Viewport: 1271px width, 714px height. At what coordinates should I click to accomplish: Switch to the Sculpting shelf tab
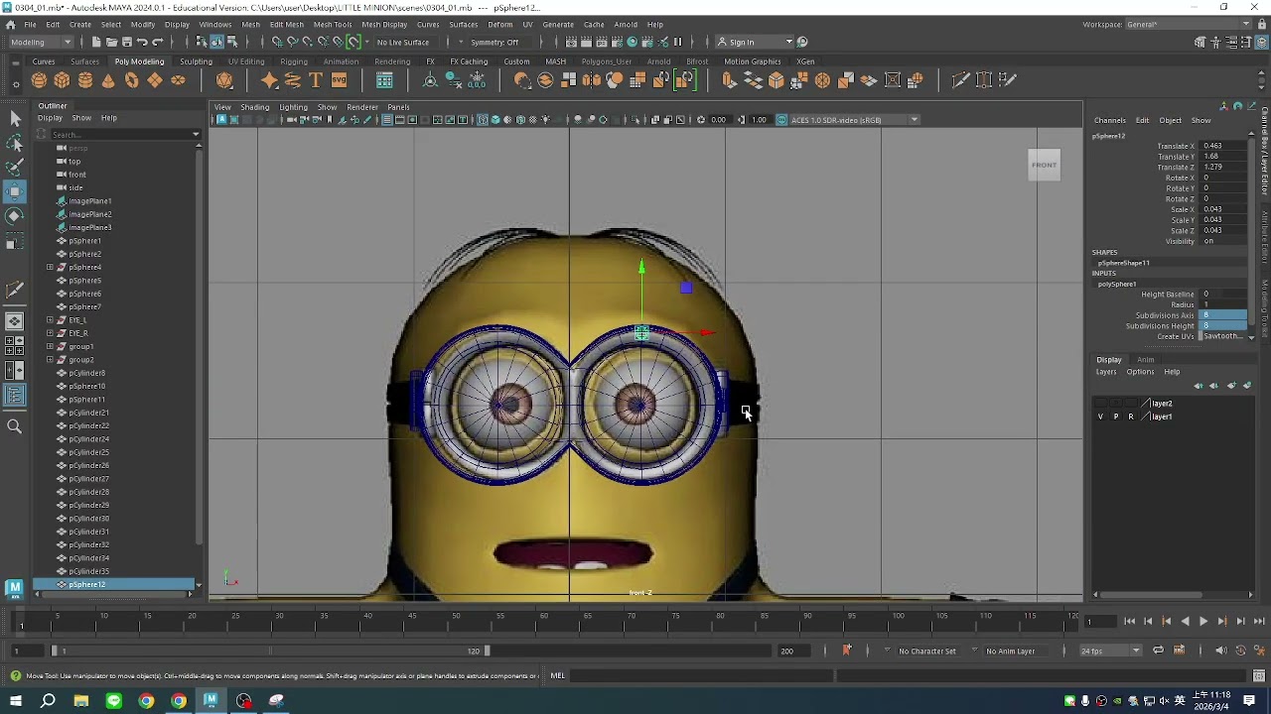pyautogui.click(x=196, y=61)
